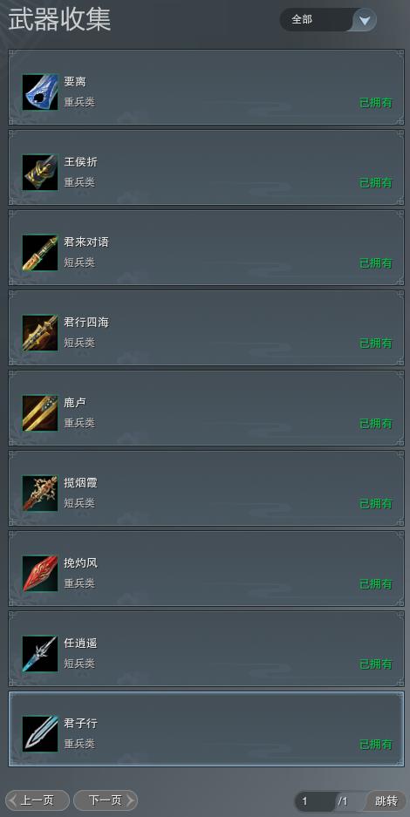Expand the weapon type dropdown arrow
The height and width of the screenshot is (817, 410).
365,20
